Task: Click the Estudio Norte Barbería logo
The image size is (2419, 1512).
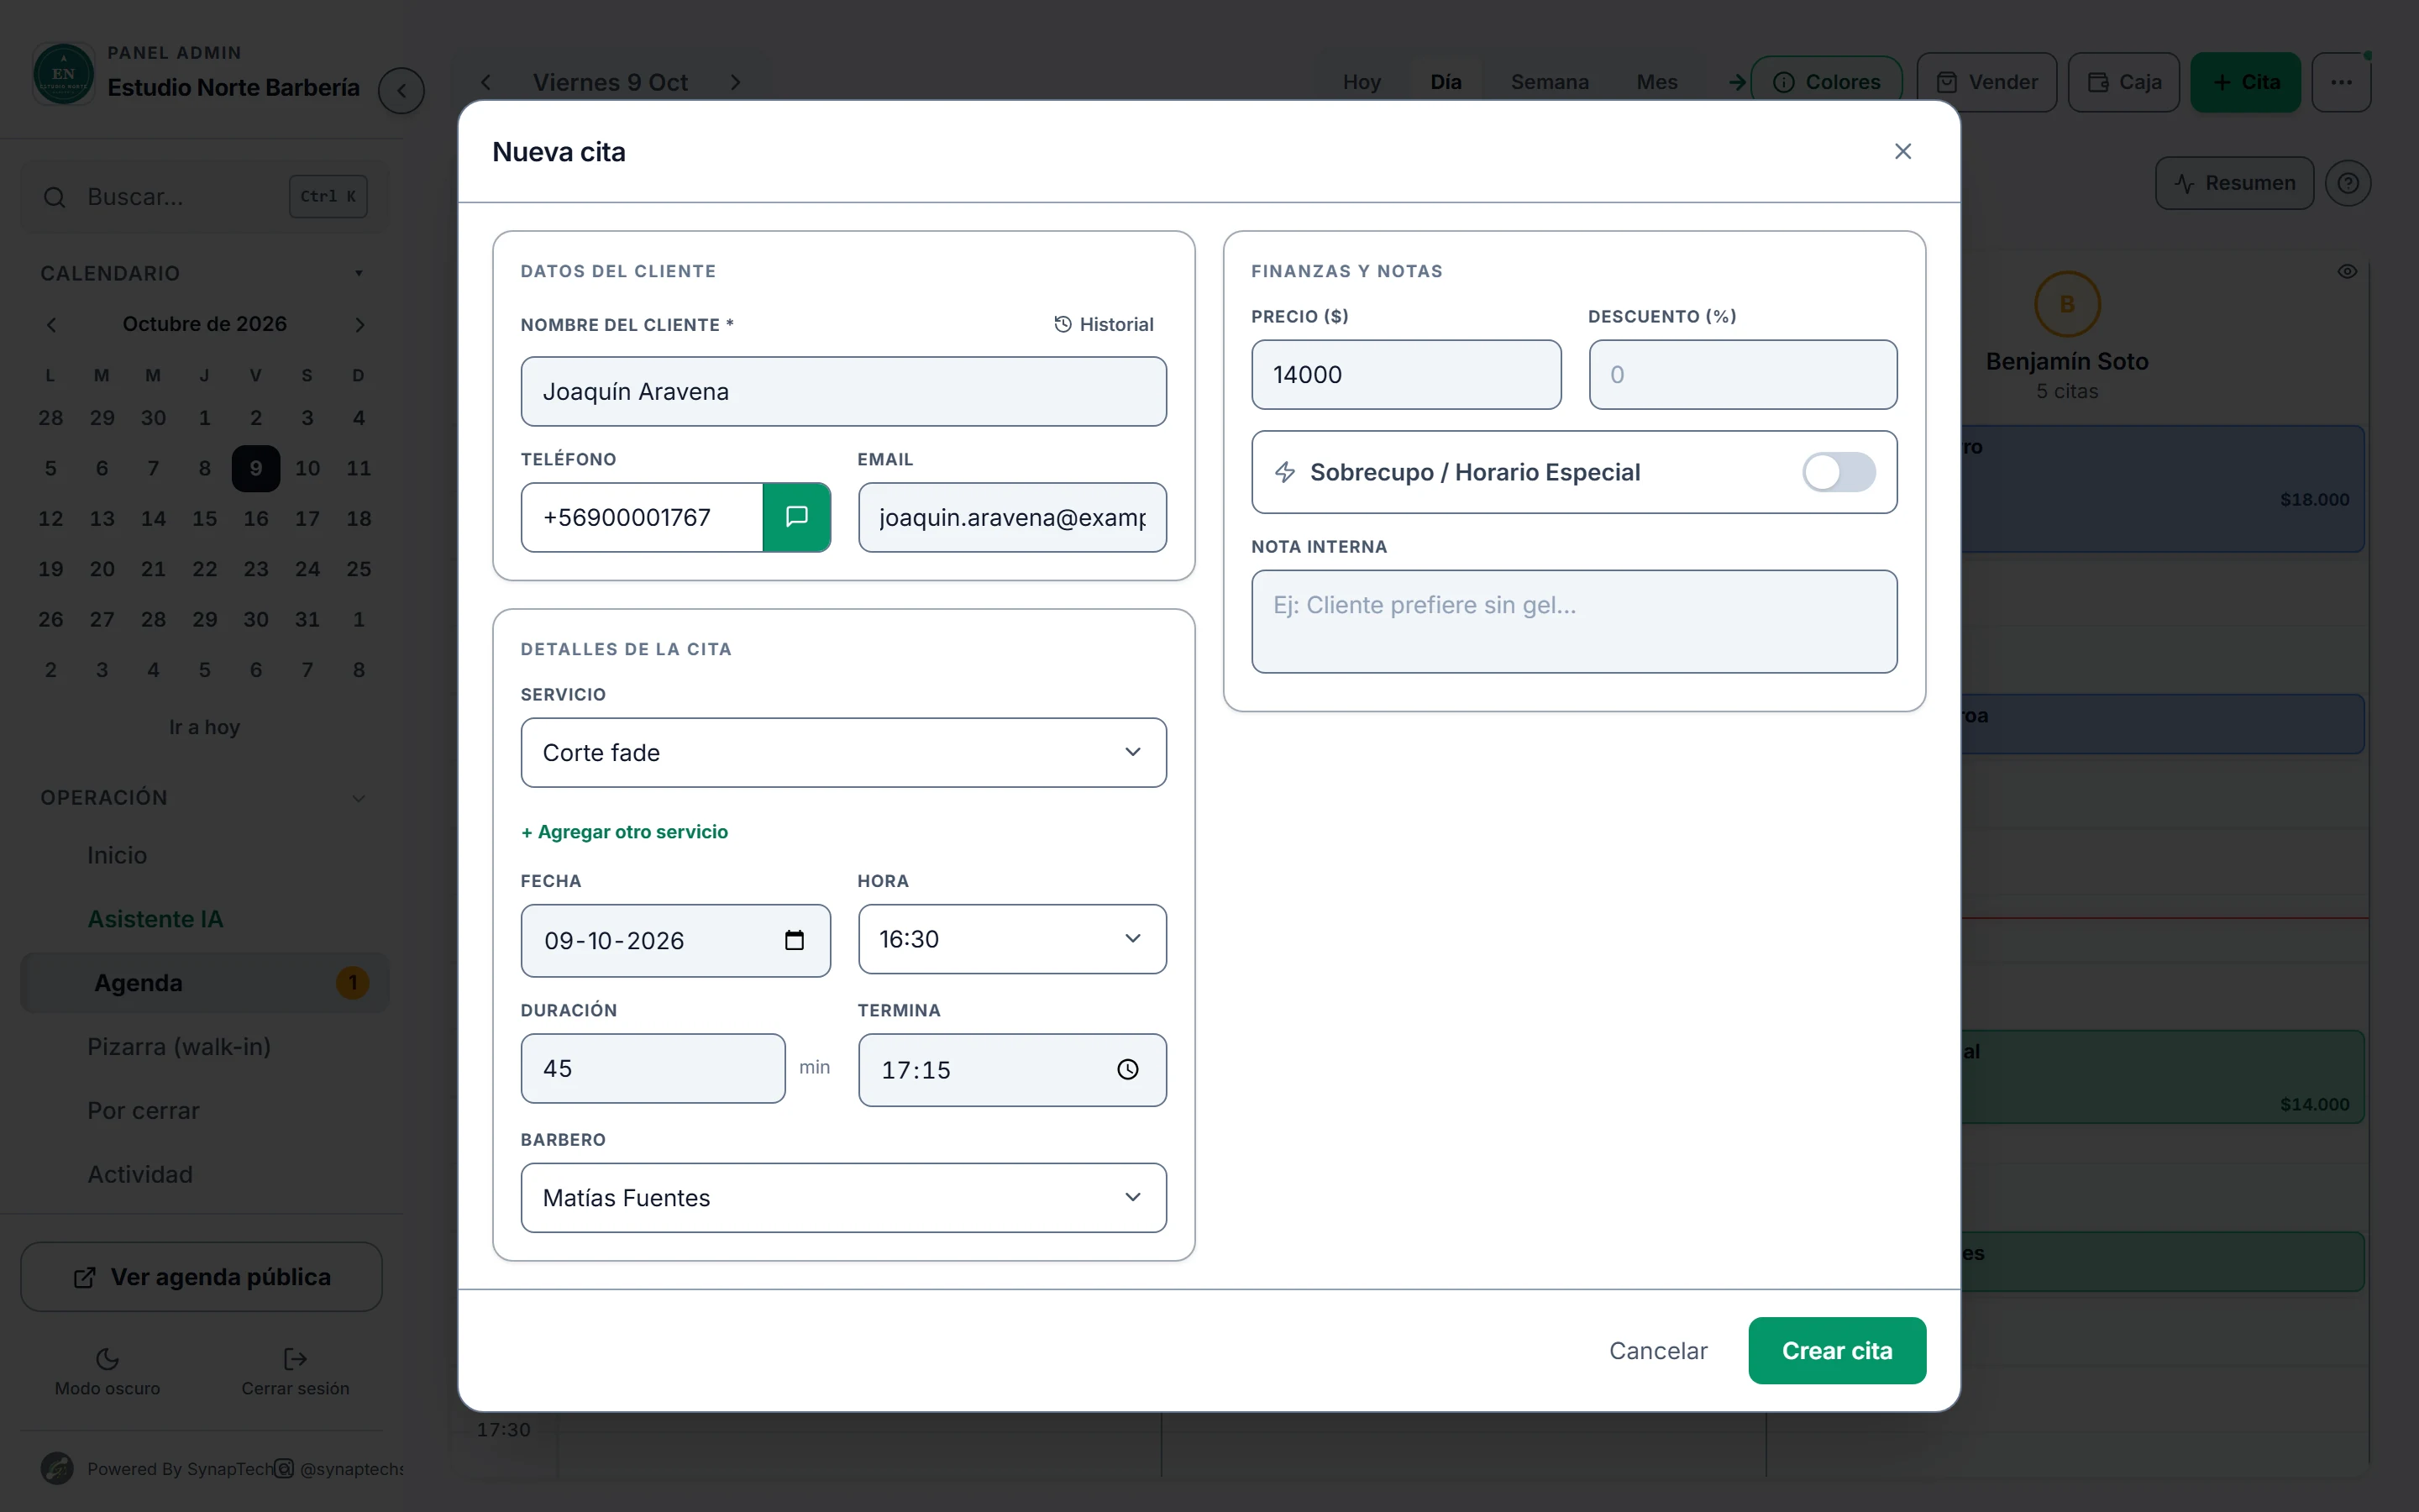Action: 63,74
